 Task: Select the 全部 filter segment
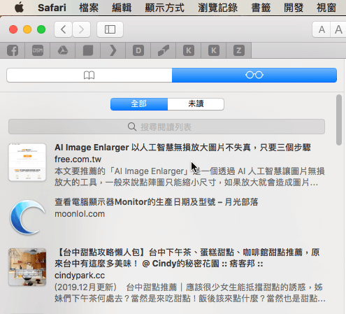click(139, 104)
